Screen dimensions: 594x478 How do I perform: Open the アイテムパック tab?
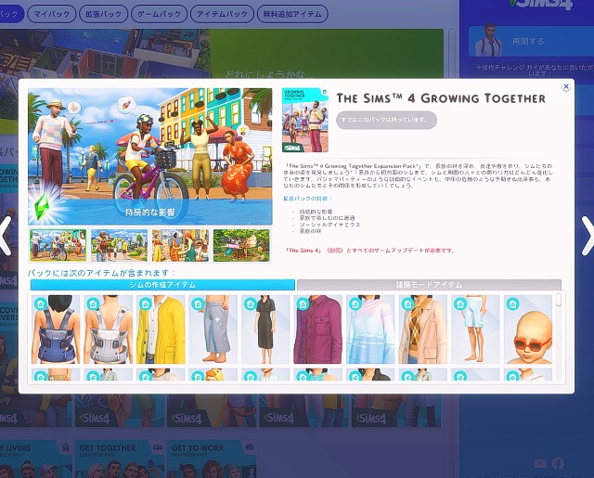222,14
